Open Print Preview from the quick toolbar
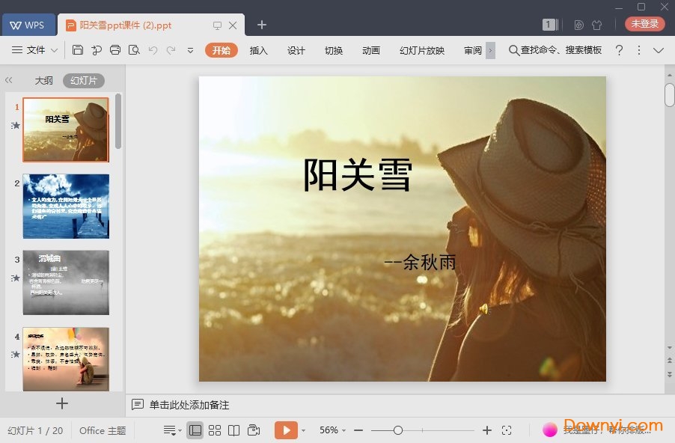 coord(134,50)
